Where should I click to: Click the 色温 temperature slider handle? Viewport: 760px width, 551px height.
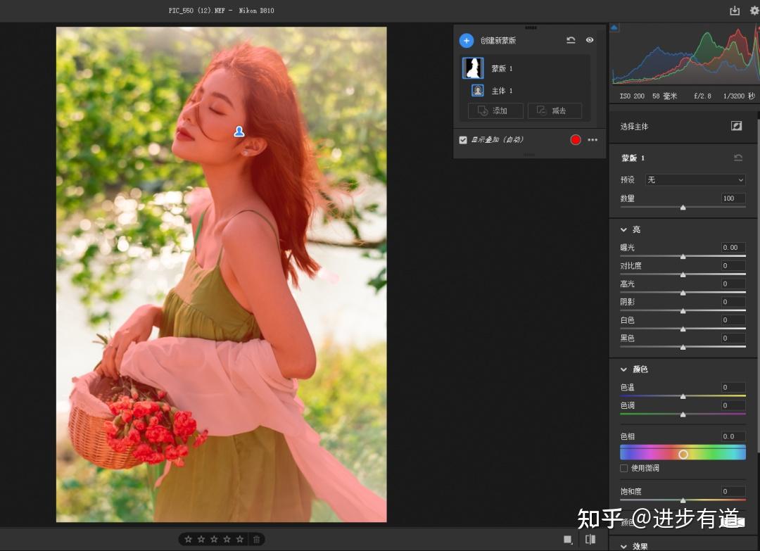(x=683, y=396)
